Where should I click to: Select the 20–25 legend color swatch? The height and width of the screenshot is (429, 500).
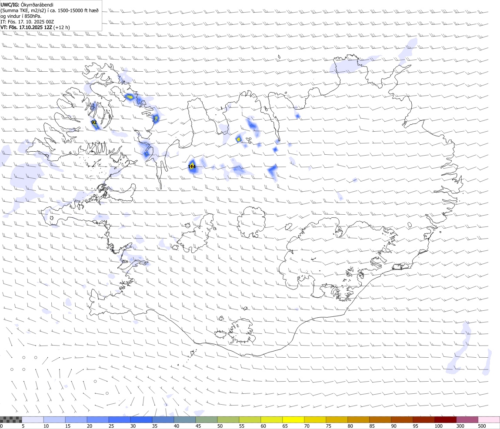coord(97,419)
